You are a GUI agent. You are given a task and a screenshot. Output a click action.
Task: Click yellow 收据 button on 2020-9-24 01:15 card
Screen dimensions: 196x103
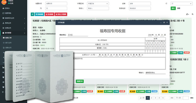click(x=132, y=91)
